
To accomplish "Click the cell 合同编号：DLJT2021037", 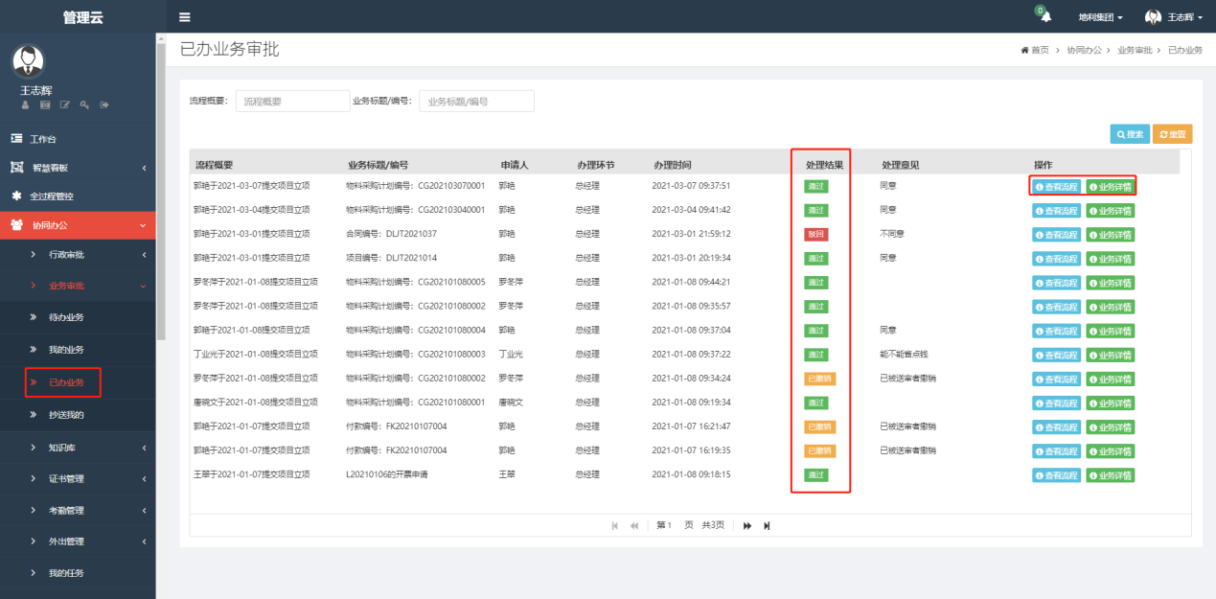I will [391, 234].
